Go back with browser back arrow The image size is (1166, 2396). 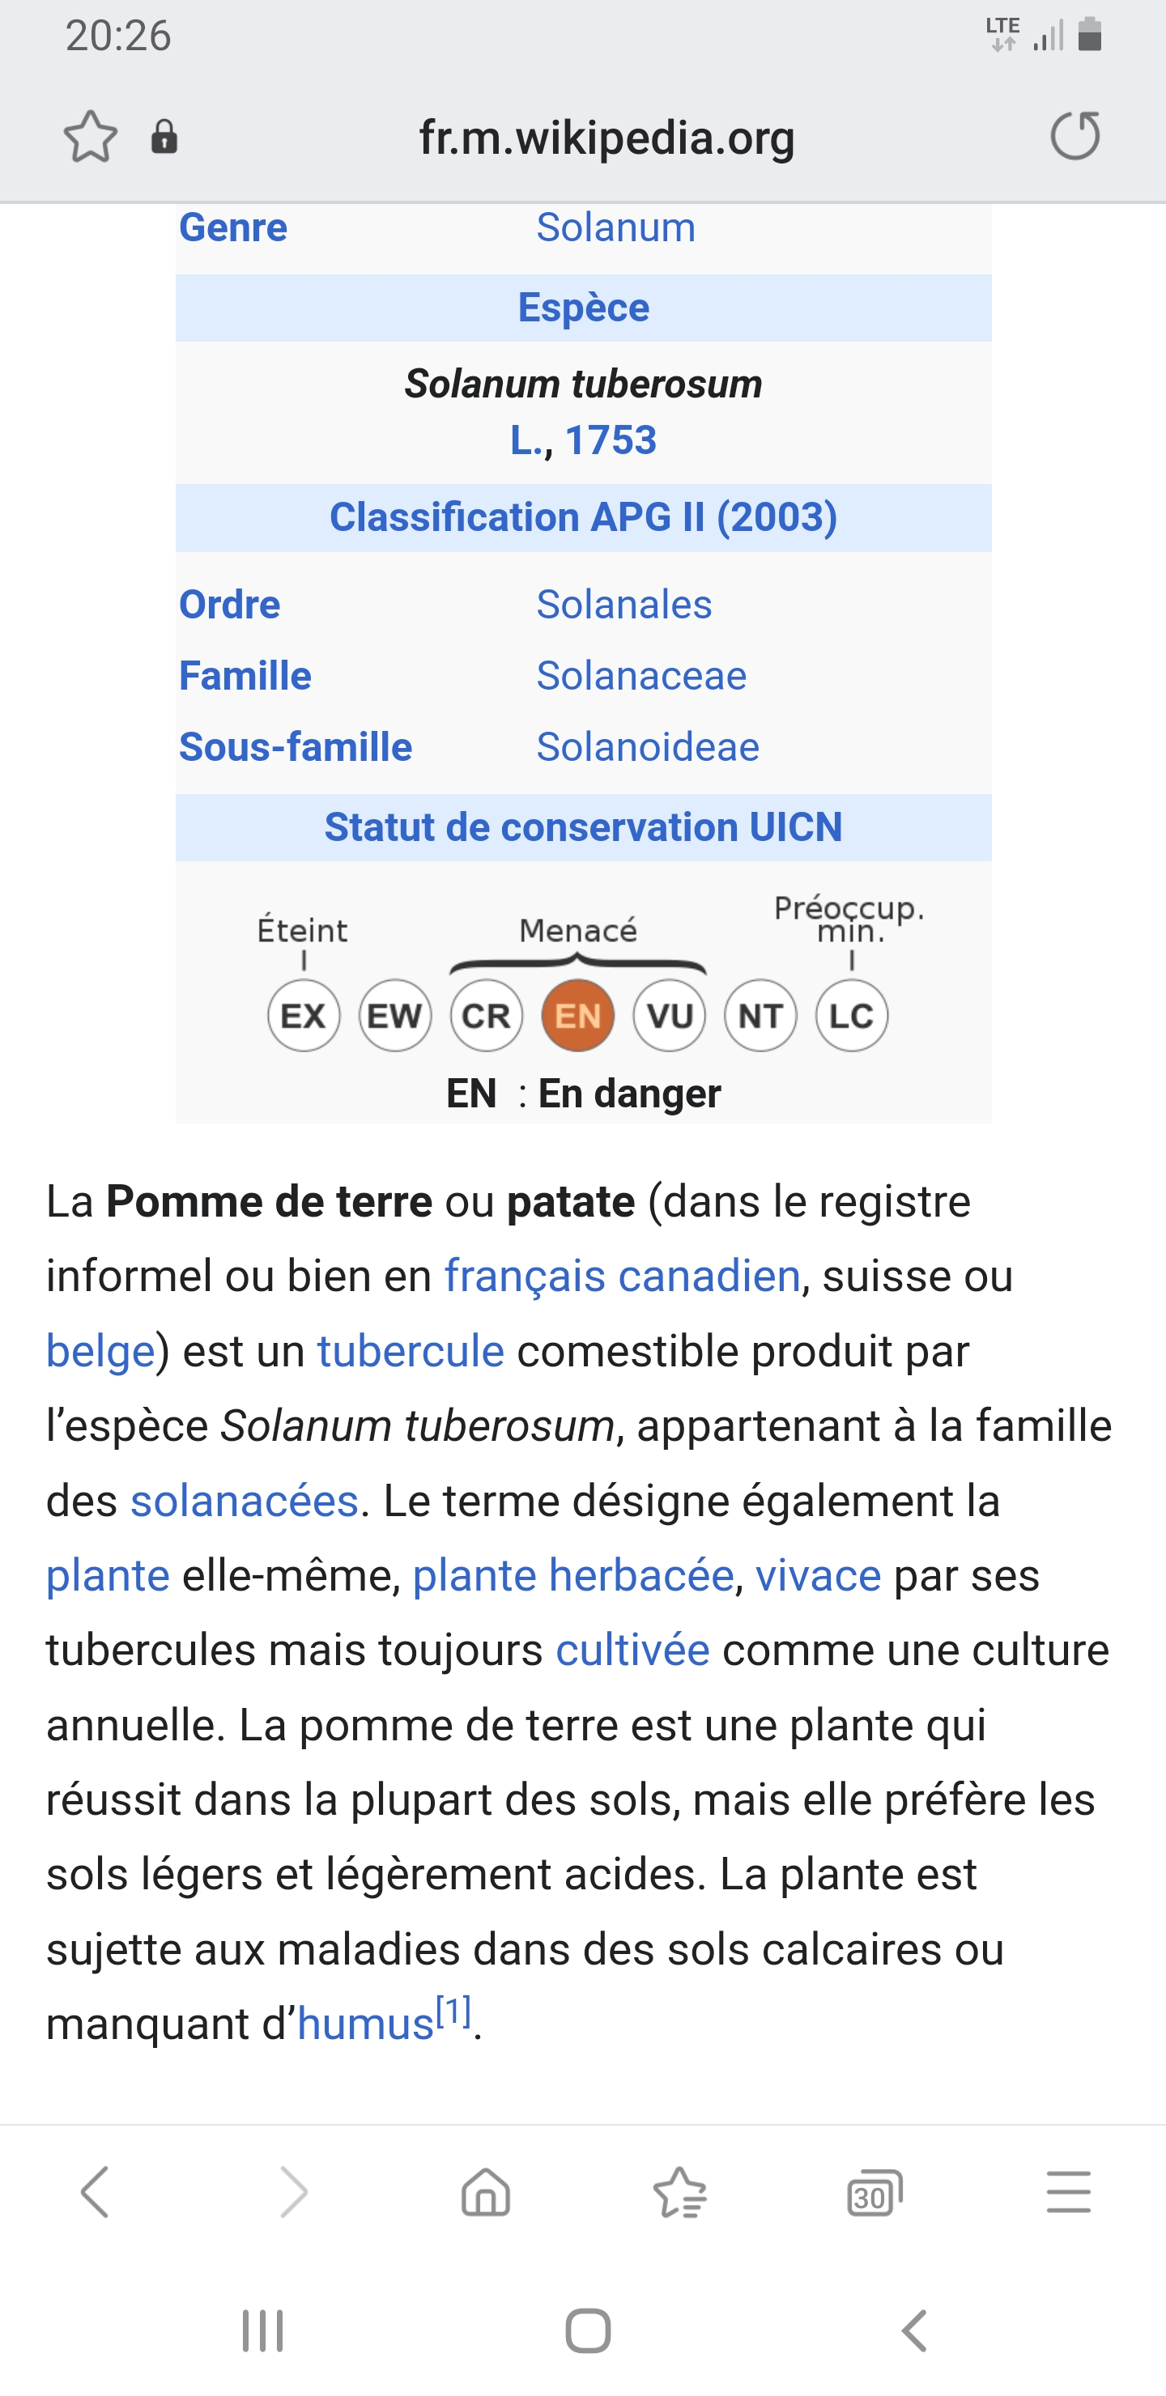(x=95, y=2192)
